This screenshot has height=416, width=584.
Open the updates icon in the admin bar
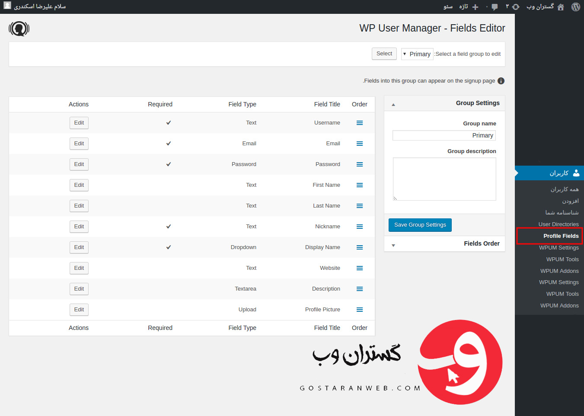pyautogui.click(x=516, y=7)
